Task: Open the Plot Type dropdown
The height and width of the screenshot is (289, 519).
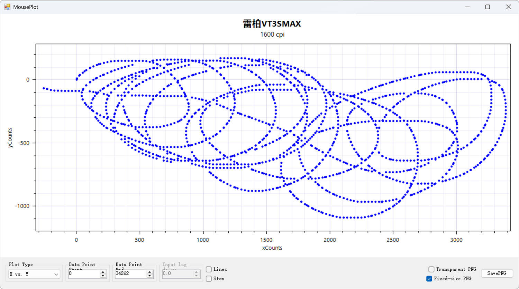Action: [x=34, y=274]
